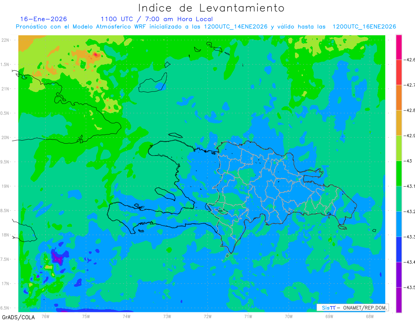Screen dimensions: 415x321
Task: Click the '-43.3' legend value
Action: (x=409, y=237)
